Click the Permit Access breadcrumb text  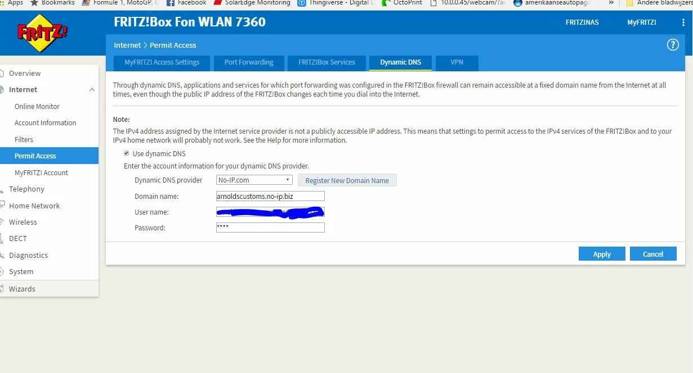[173, 45]
